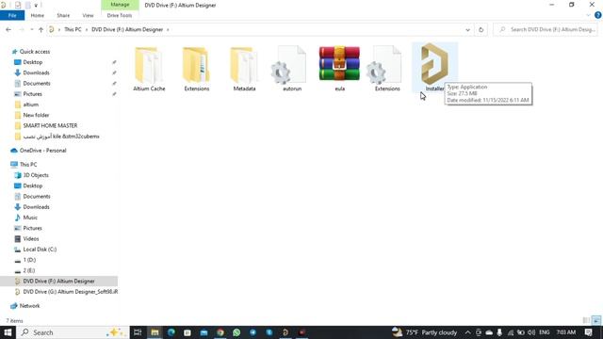Go up one folder level
Viewport: 603px width, 339px height.
click(x=41, y=29)
